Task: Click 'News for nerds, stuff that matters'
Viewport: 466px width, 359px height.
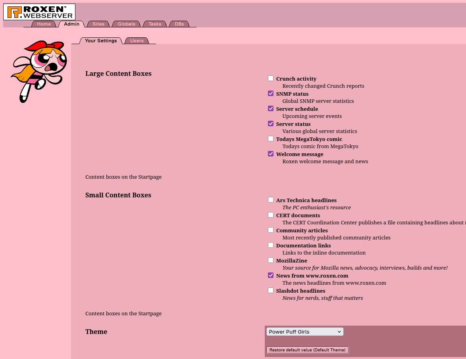Action: click(x=322, y=298)
